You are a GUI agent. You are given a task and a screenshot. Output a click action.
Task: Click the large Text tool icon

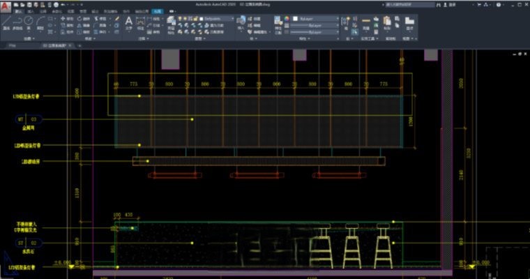129,21
